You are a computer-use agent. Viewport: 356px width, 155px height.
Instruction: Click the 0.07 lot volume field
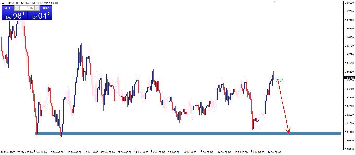coord(27,8)
